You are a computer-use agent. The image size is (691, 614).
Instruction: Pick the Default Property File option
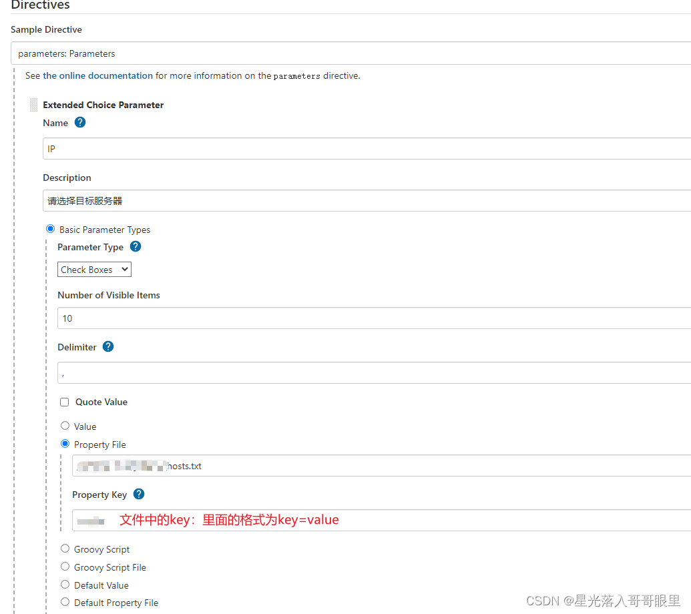65,602
